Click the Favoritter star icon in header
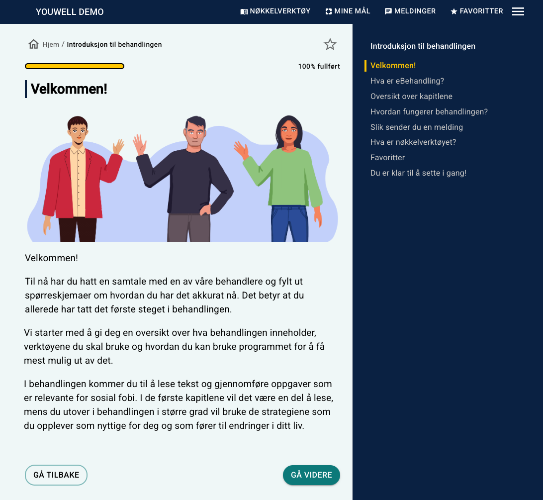The width and height of the screenshot is (543, 500). coord(453,12)
